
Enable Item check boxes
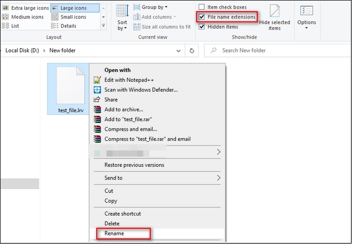202,7
